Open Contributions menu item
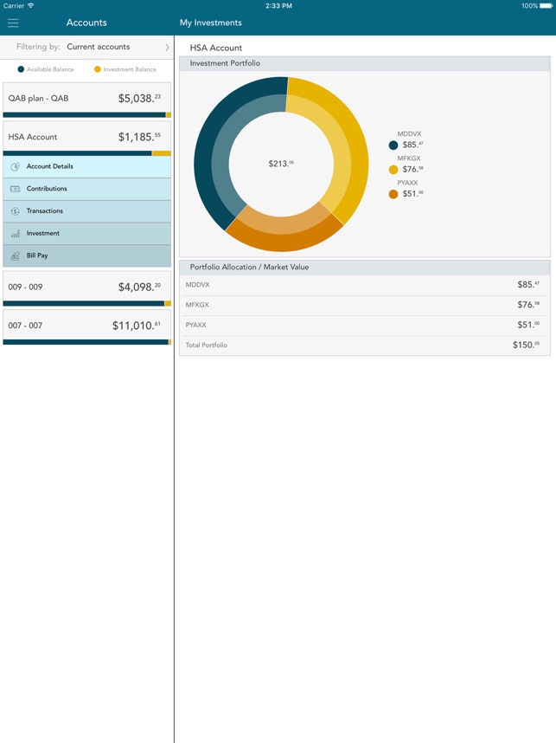 (87, 189)
